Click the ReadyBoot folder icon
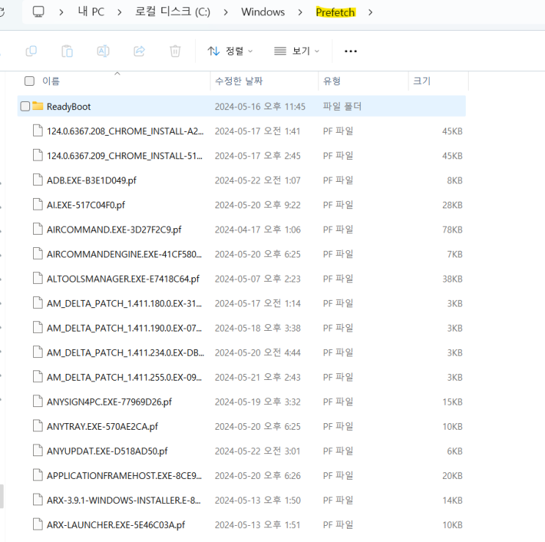This screenshot has width=545, height=542. pos(38,106)
